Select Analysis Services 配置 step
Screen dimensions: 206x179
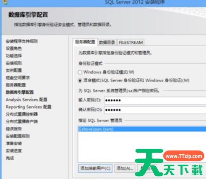(26, 100)
